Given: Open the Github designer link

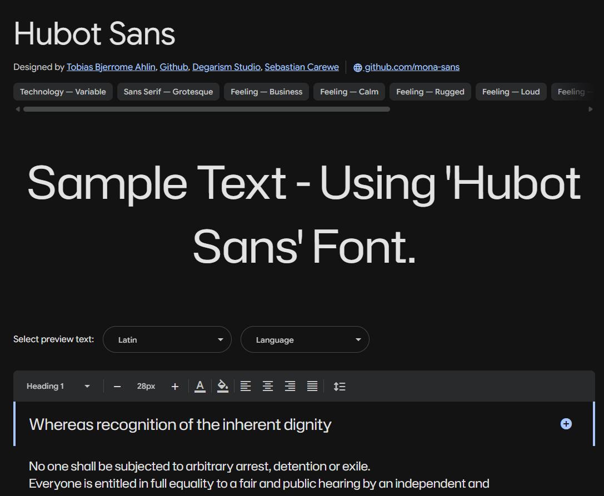Looking at the screenshot, I should pyautogui.click(x=174, y=67).
